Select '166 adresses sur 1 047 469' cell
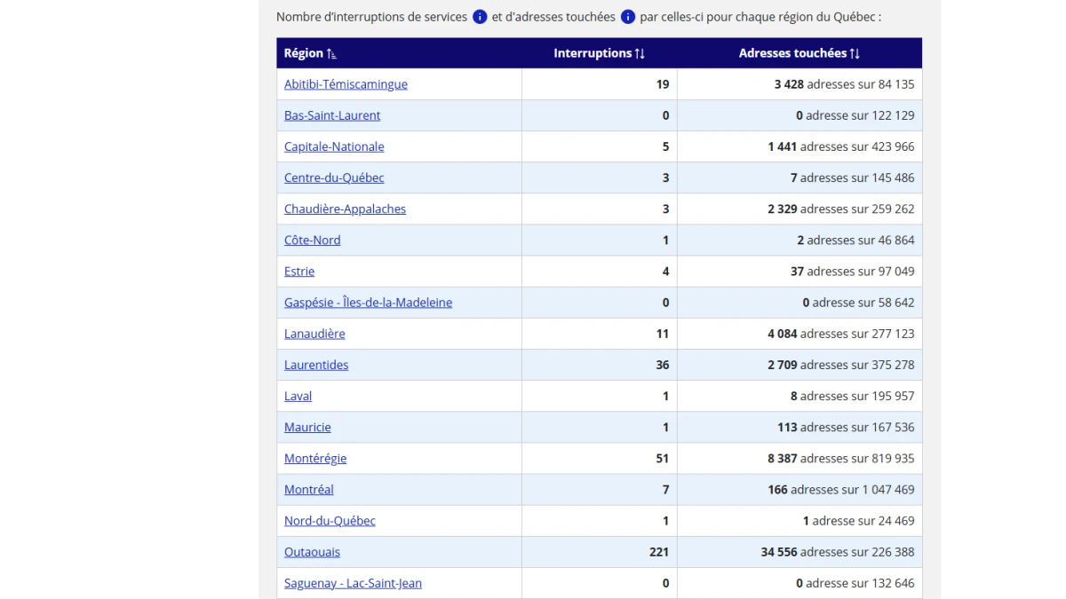Image resolution: width=1066 pixels, height=599 pixels. [x=799, y=490]
